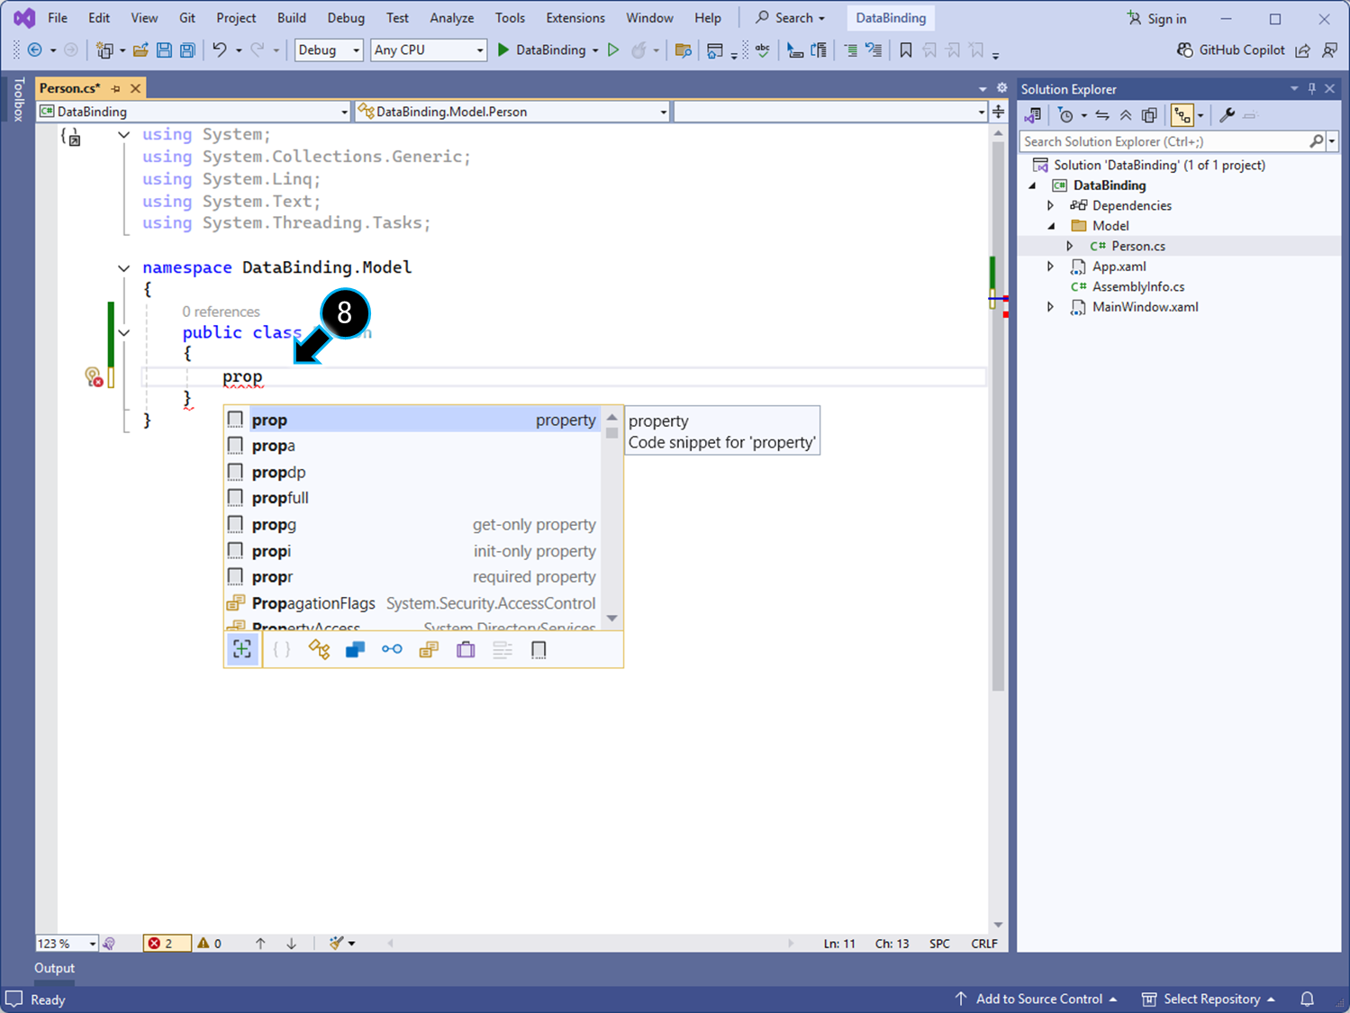Open the Toolbox side tab
The width and height of the screenshot is (1350, 1013).
[18, 99]
